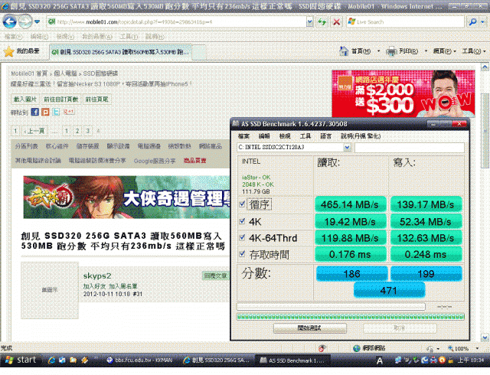
Task: Share the post via Twitter icon
Action: [x=56, y=112]
